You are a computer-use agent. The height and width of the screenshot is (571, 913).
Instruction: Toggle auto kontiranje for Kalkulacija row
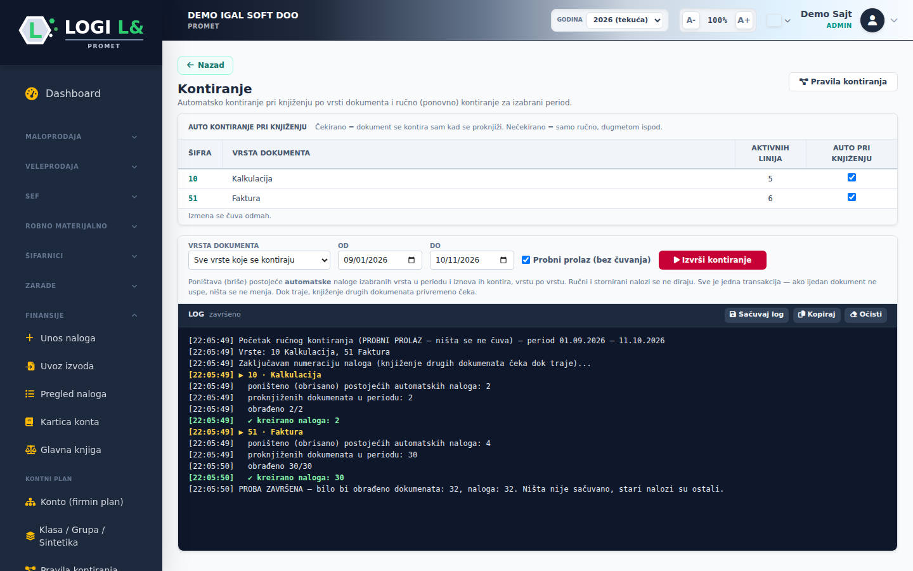tap(851, 178)
